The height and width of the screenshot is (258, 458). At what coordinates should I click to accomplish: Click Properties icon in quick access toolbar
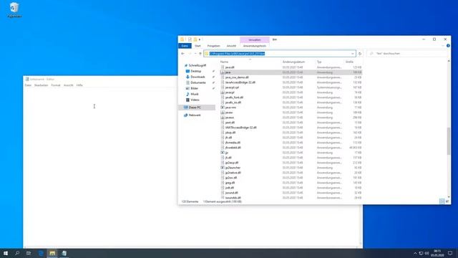click(190, 39)
